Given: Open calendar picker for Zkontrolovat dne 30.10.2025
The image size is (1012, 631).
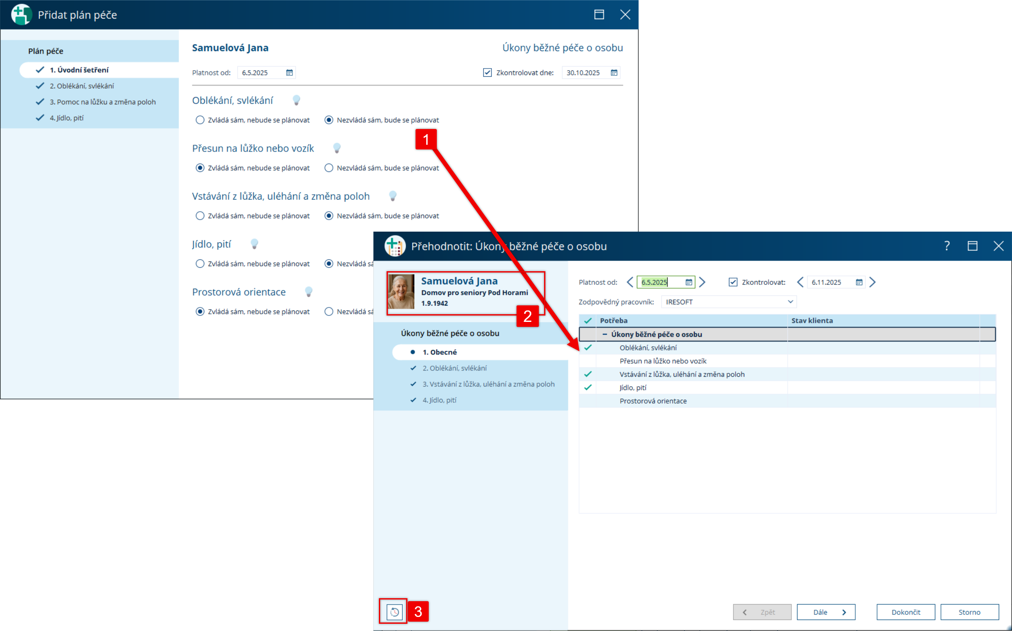Looking at the screenshot, I should coord(614,73).
